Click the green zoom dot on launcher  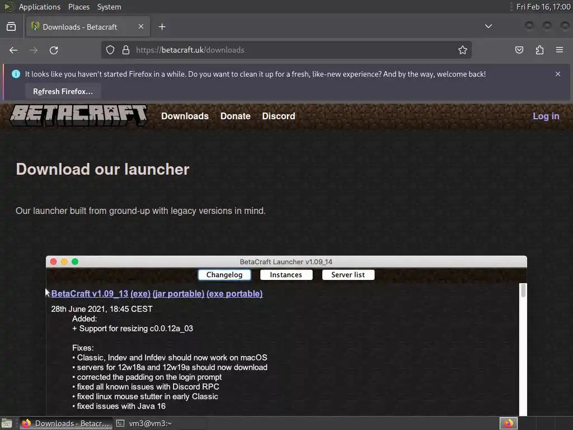75,261
